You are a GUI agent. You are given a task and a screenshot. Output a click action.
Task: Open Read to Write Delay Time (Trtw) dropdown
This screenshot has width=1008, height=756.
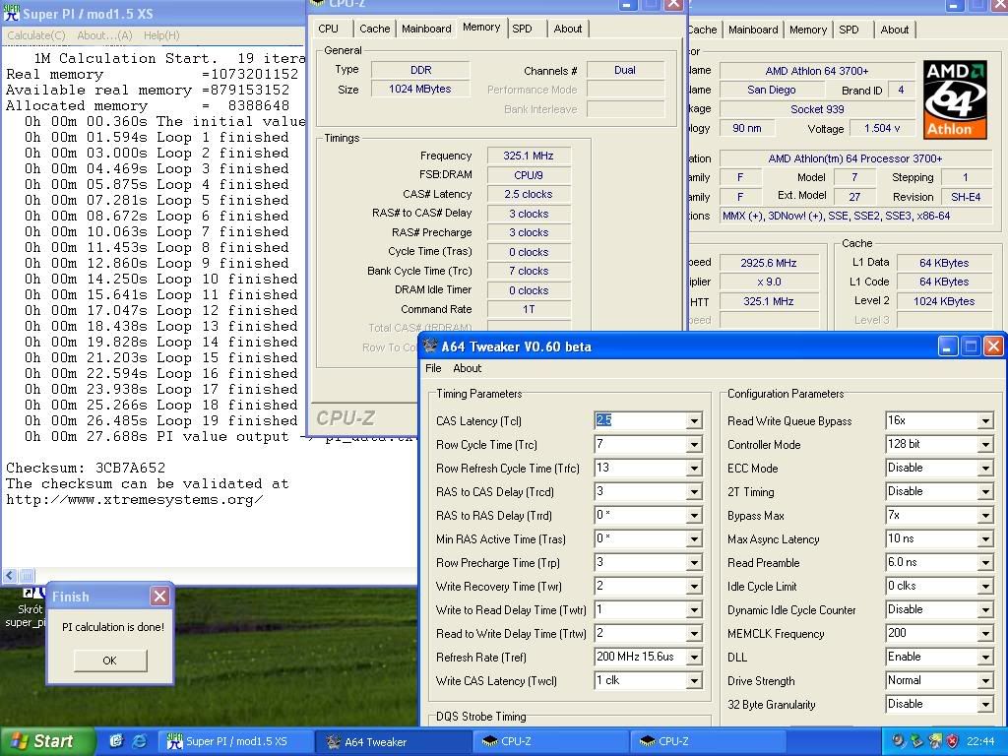tap(694, 634)
